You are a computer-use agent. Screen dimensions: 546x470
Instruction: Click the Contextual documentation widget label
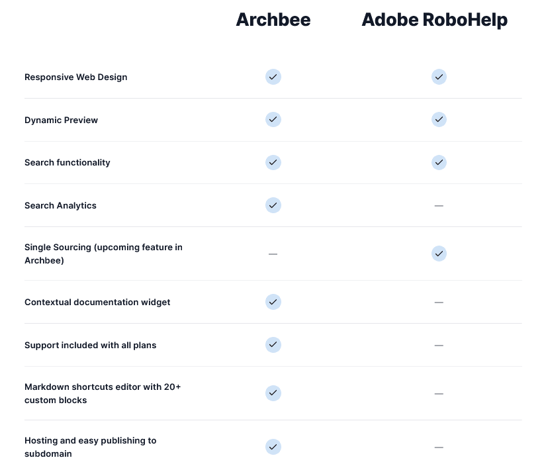click(x=97, y=303)
